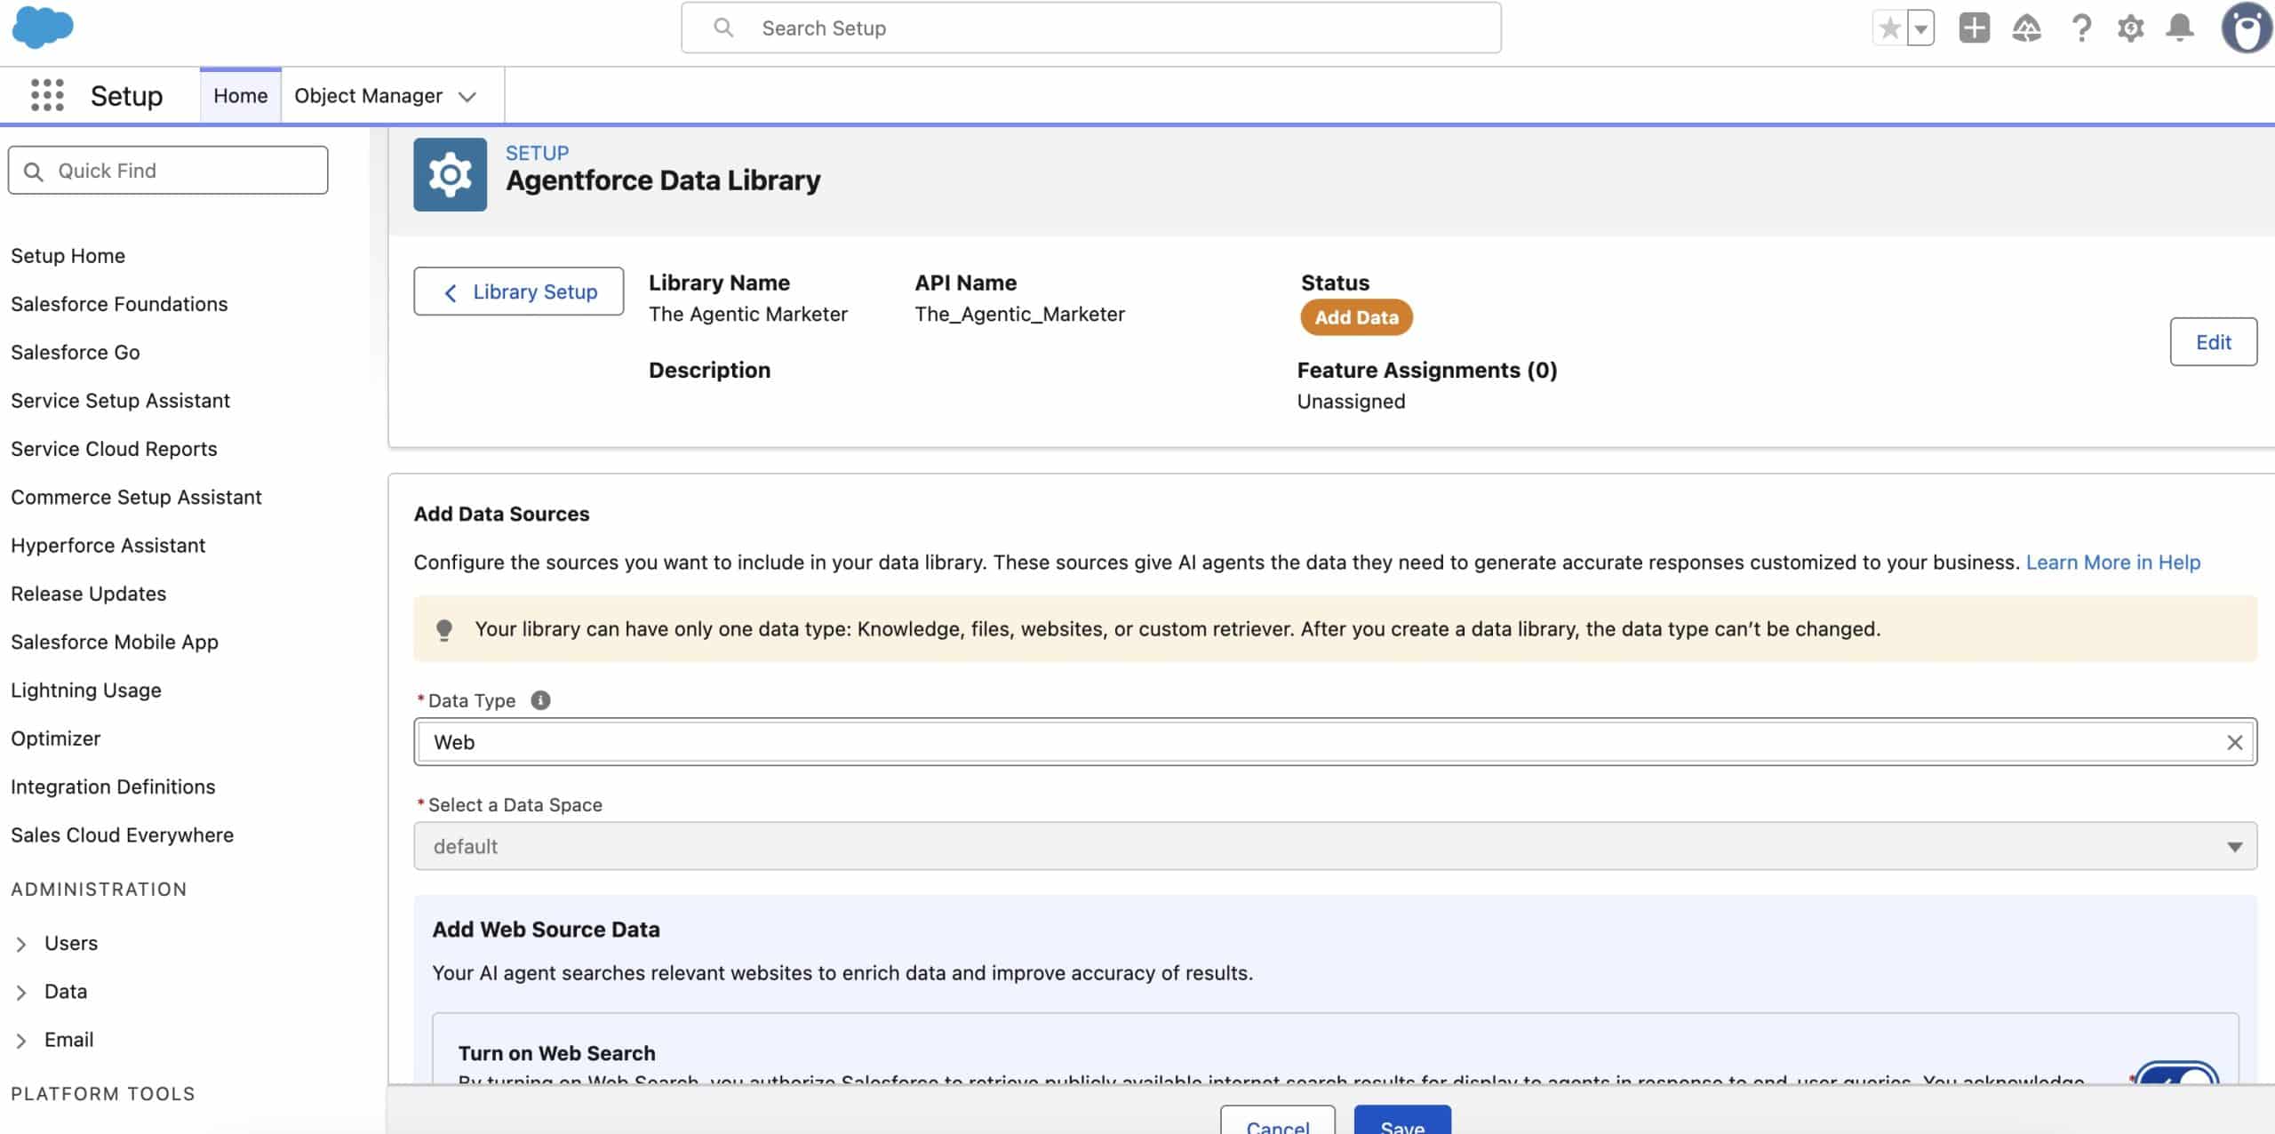
Task: Click the Salesforce cloud logo
Action: 43,27
